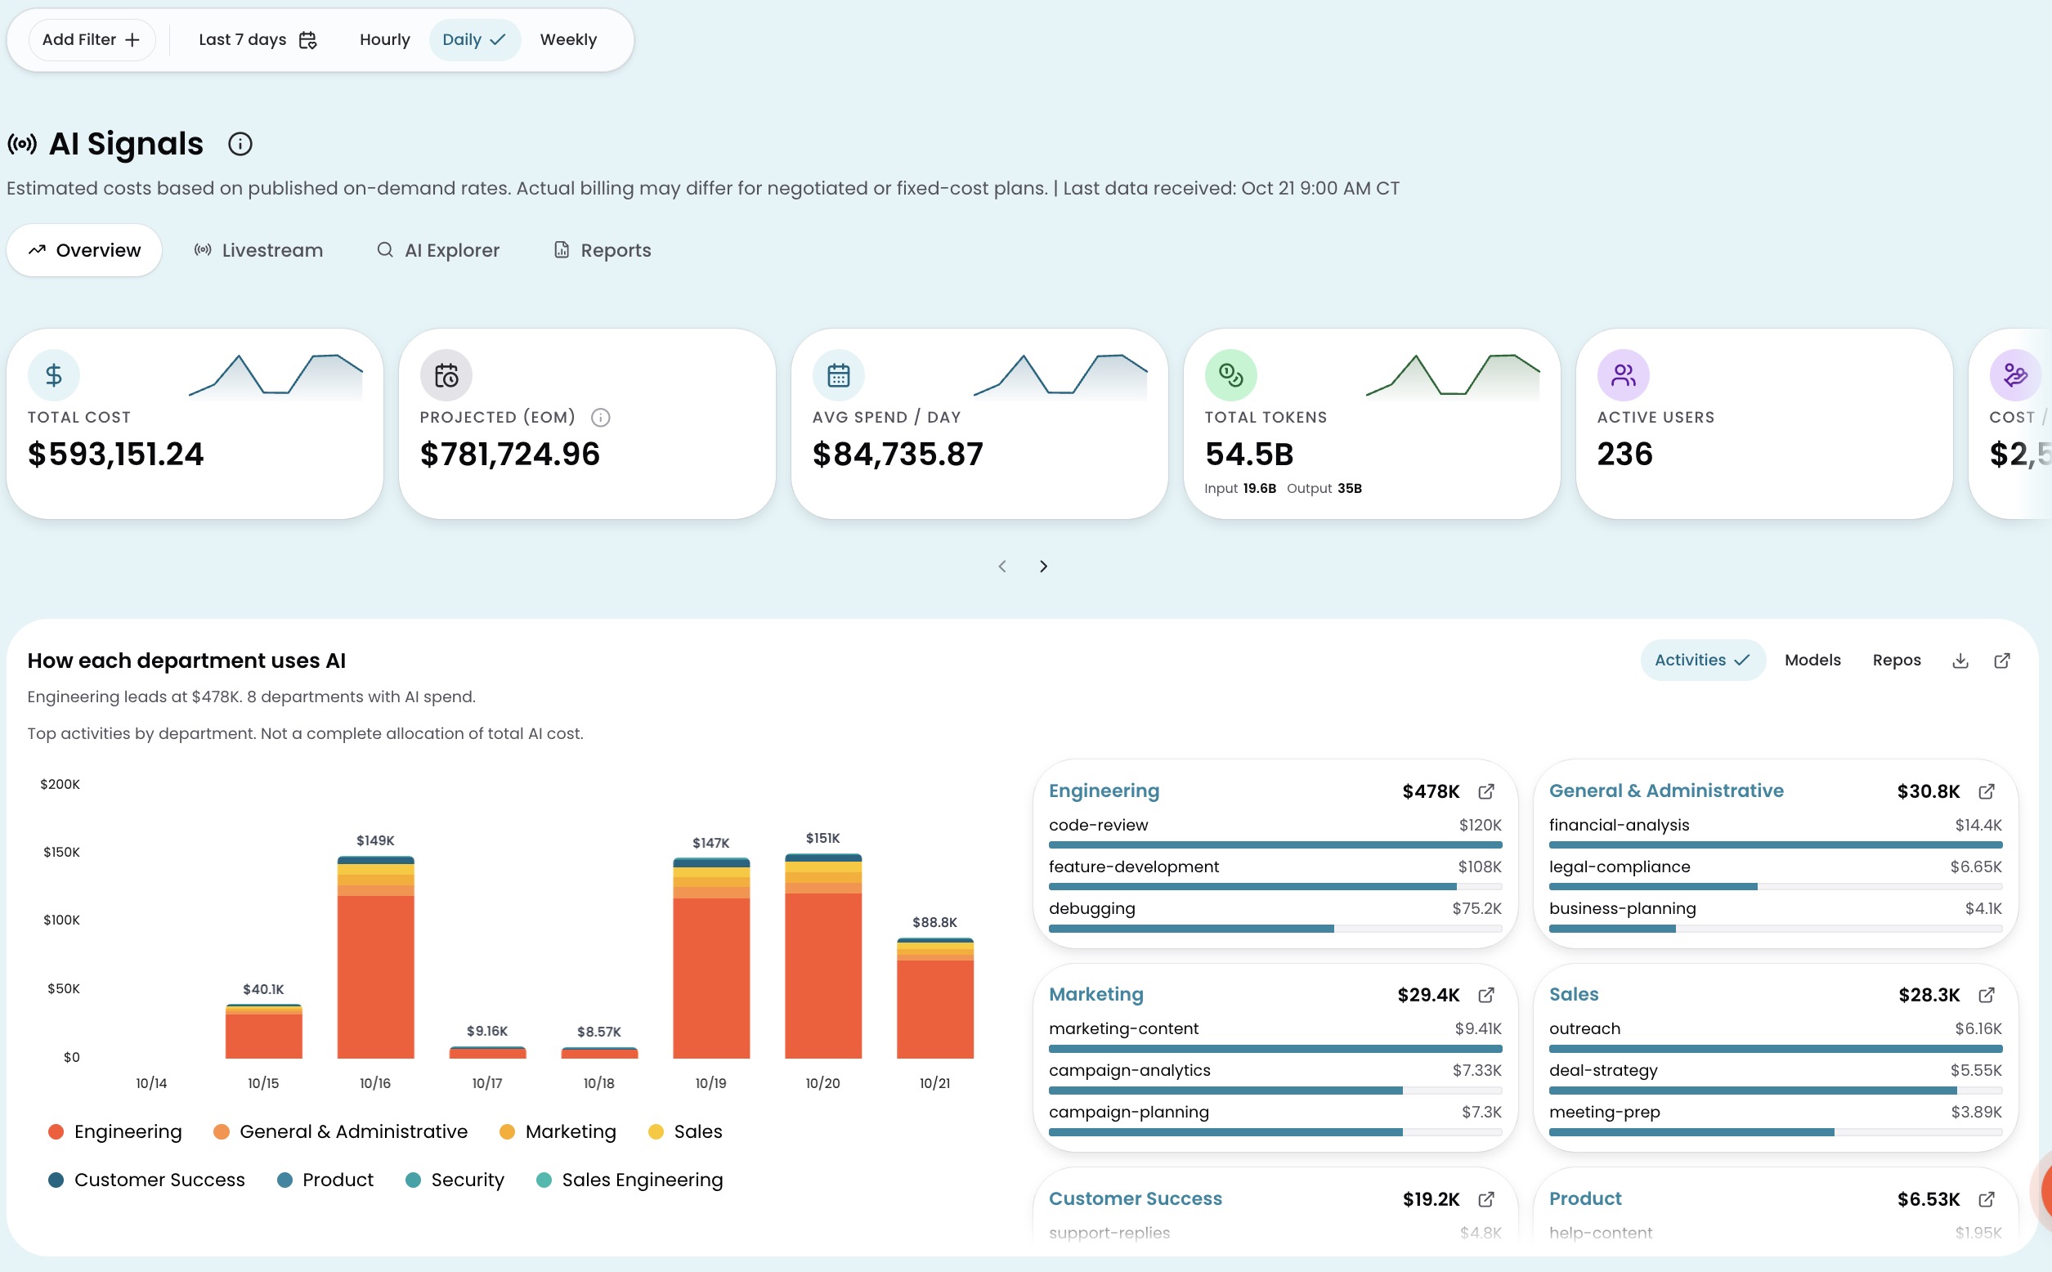
Task: Open Product details external link icon
Action: pyautogui.click(x=1986, y=1198)
